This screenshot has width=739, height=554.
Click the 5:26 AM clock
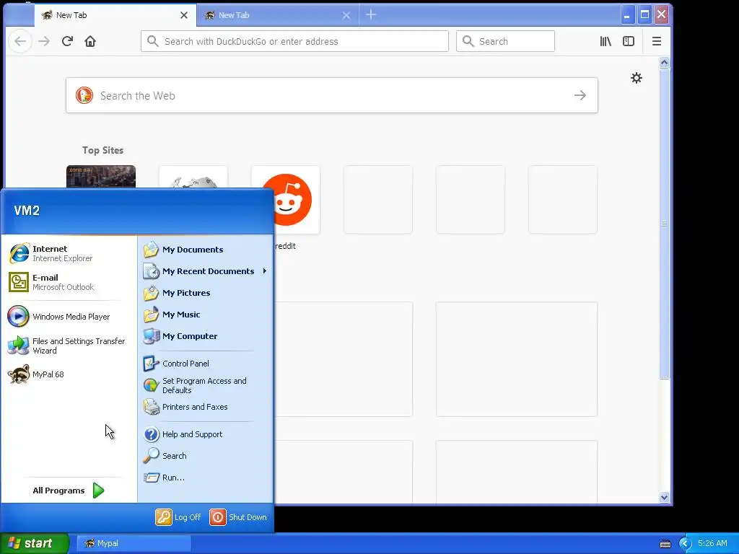[x=712, y=543]
